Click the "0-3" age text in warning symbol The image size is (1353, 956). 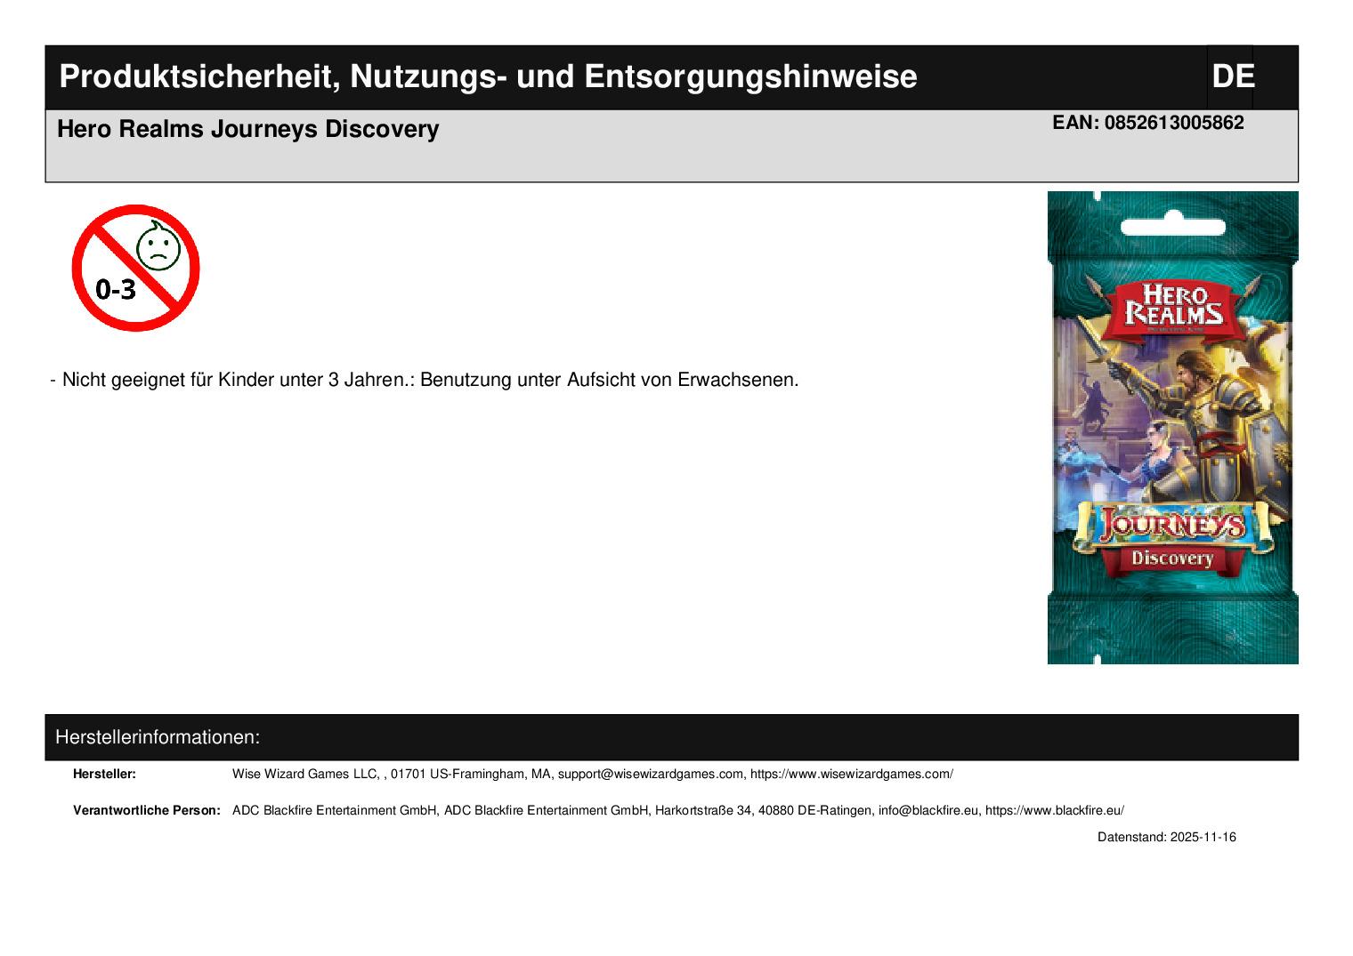(x=116, y=289)
